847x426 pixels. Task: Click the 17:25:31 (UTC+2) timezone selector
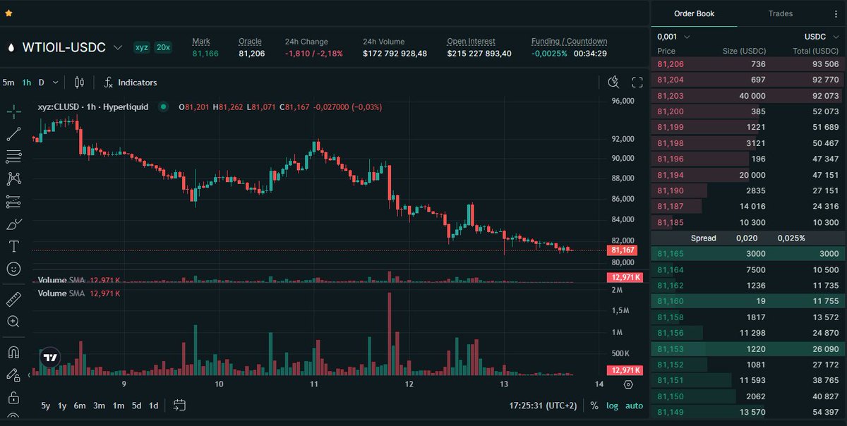coord(543,406)
